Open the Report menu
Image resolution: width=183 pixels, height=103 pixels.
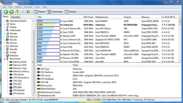coord(18,7)
